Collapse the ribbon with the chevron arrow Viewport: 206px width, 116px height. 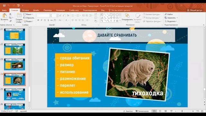pos(203,25)
